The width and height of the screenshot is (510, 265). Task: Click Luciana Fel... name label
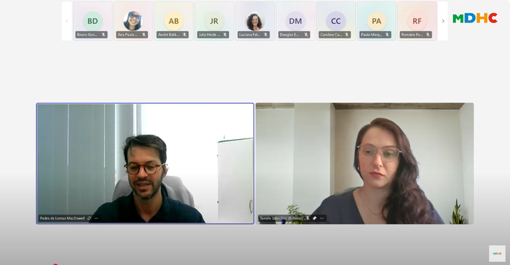[x=250, y=34]
